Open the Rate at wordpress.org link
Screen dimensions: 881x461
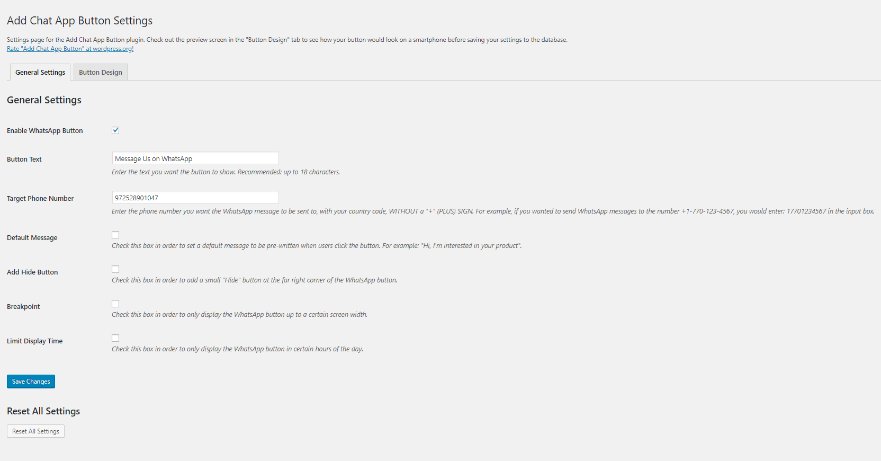click(x=70, y=49)
